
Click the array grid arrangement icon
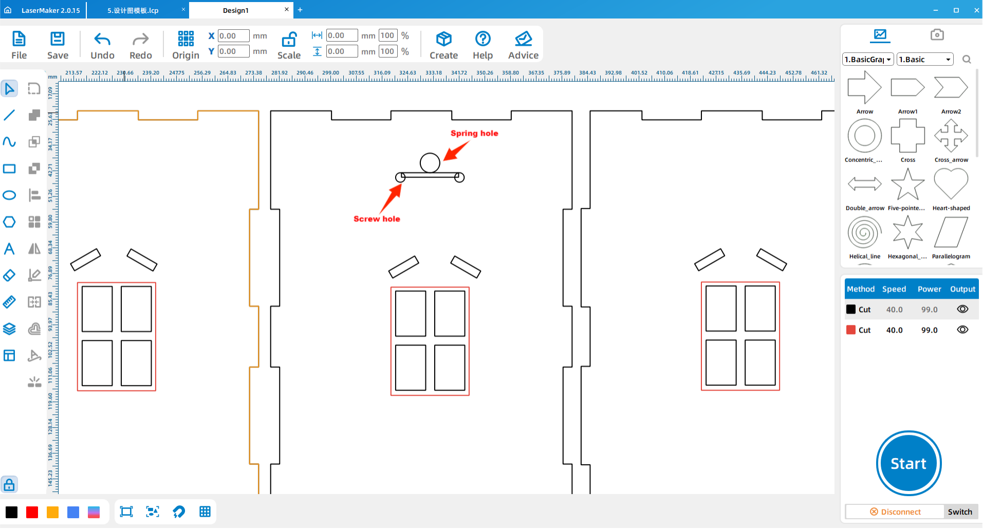coord(34,222)
